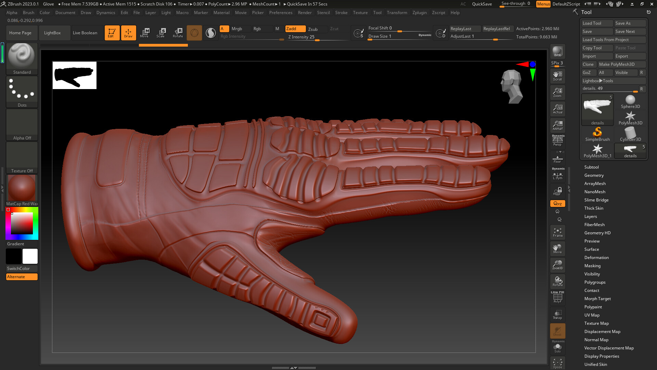The height and width of the screenshot is (370, 657).
Task: Click the Floor grid icon
Action: point(557,159)
